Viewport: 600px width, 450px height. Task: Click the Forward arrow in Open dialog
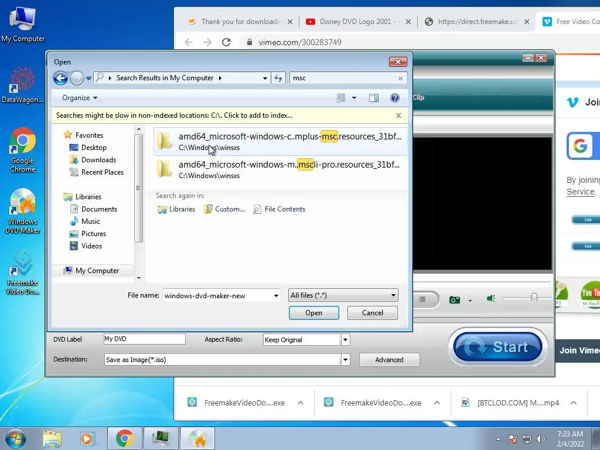[77, 78]
